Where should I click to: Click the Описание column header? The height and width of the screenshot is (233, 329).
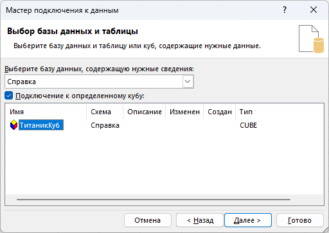pyautogui.click(x=145, y=112)
